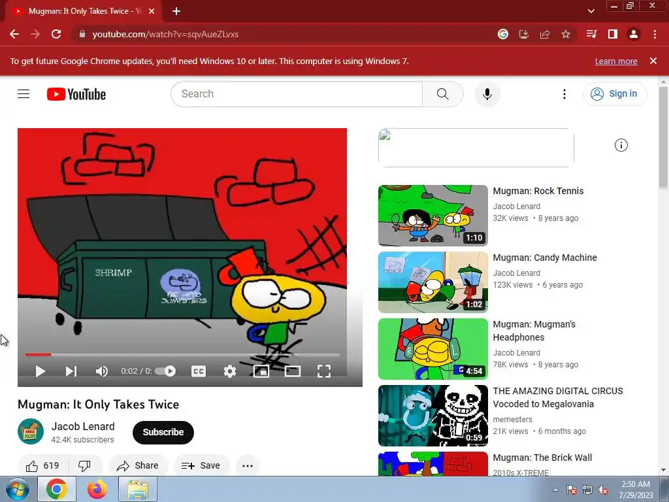Viewport: 669px width, 502px height.
Task: Open Mugman: The Brick Wall title
Action: 542,458
